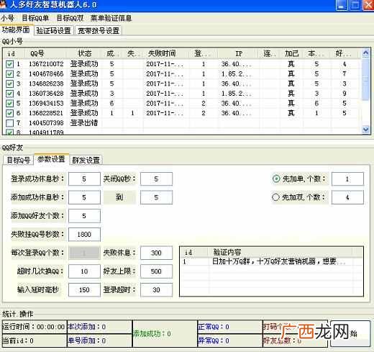Click the input field after 到
The height and width of the screenshot is (352, 374).
156,197
